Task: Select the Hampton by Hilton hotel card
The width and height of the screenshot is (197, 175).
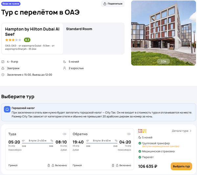Action: 32,38
